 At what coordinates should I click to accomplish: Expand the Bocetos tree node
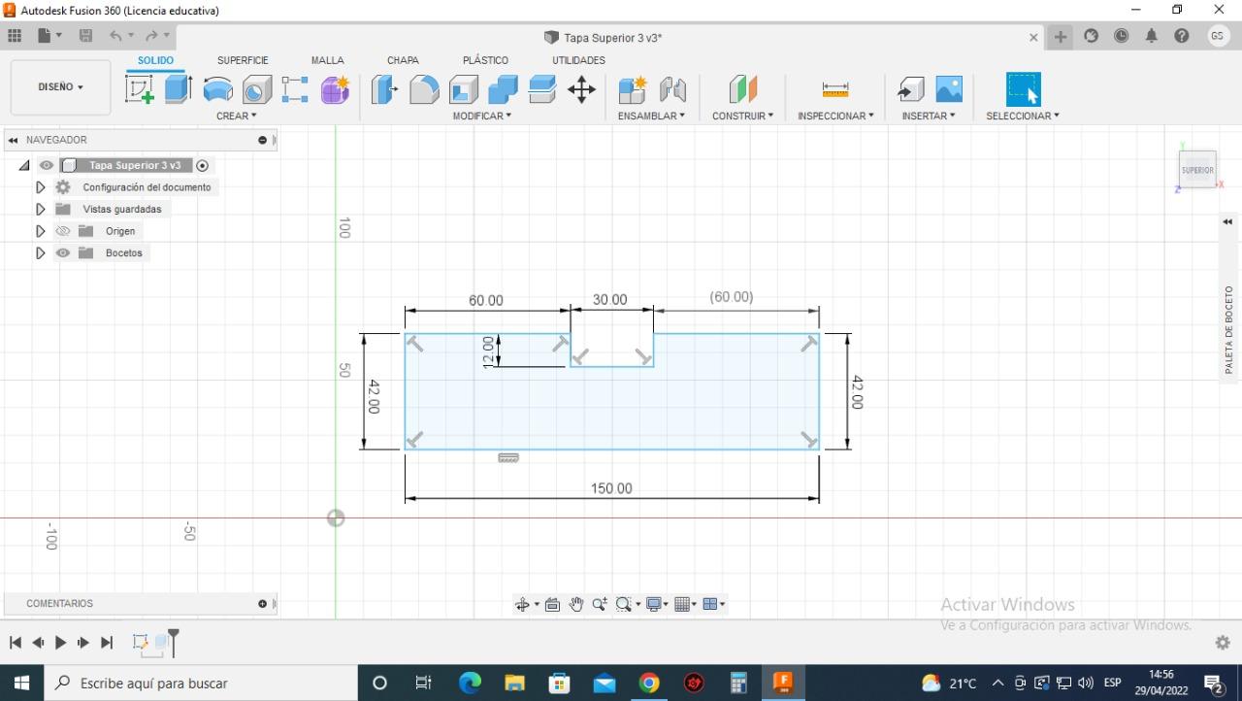pos(40,253)
